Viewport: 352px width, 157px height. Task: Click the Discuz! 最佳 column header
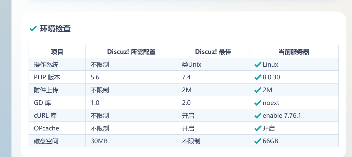coord(213,52)
